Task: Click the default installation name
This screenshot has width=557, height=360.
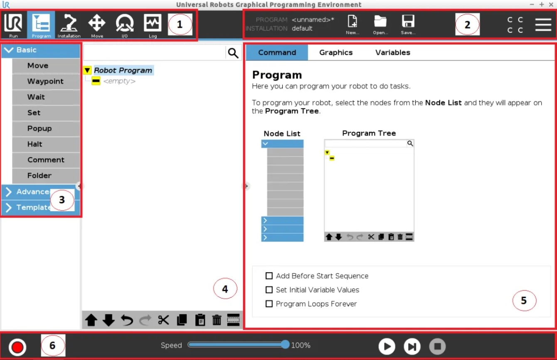Action: point(302,29)
